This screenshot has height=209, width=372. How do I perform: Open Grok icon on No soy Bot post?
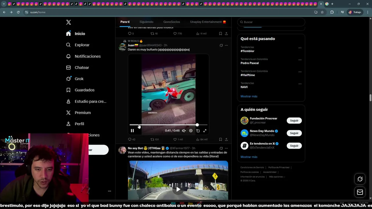pos(221,148)
